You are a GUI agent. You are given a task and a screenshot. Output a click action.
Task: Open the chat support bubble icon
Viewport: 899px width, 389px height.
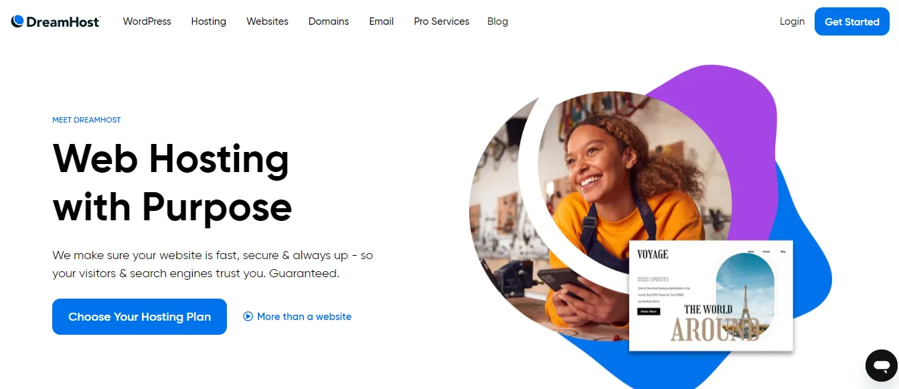tap(881, 365)
